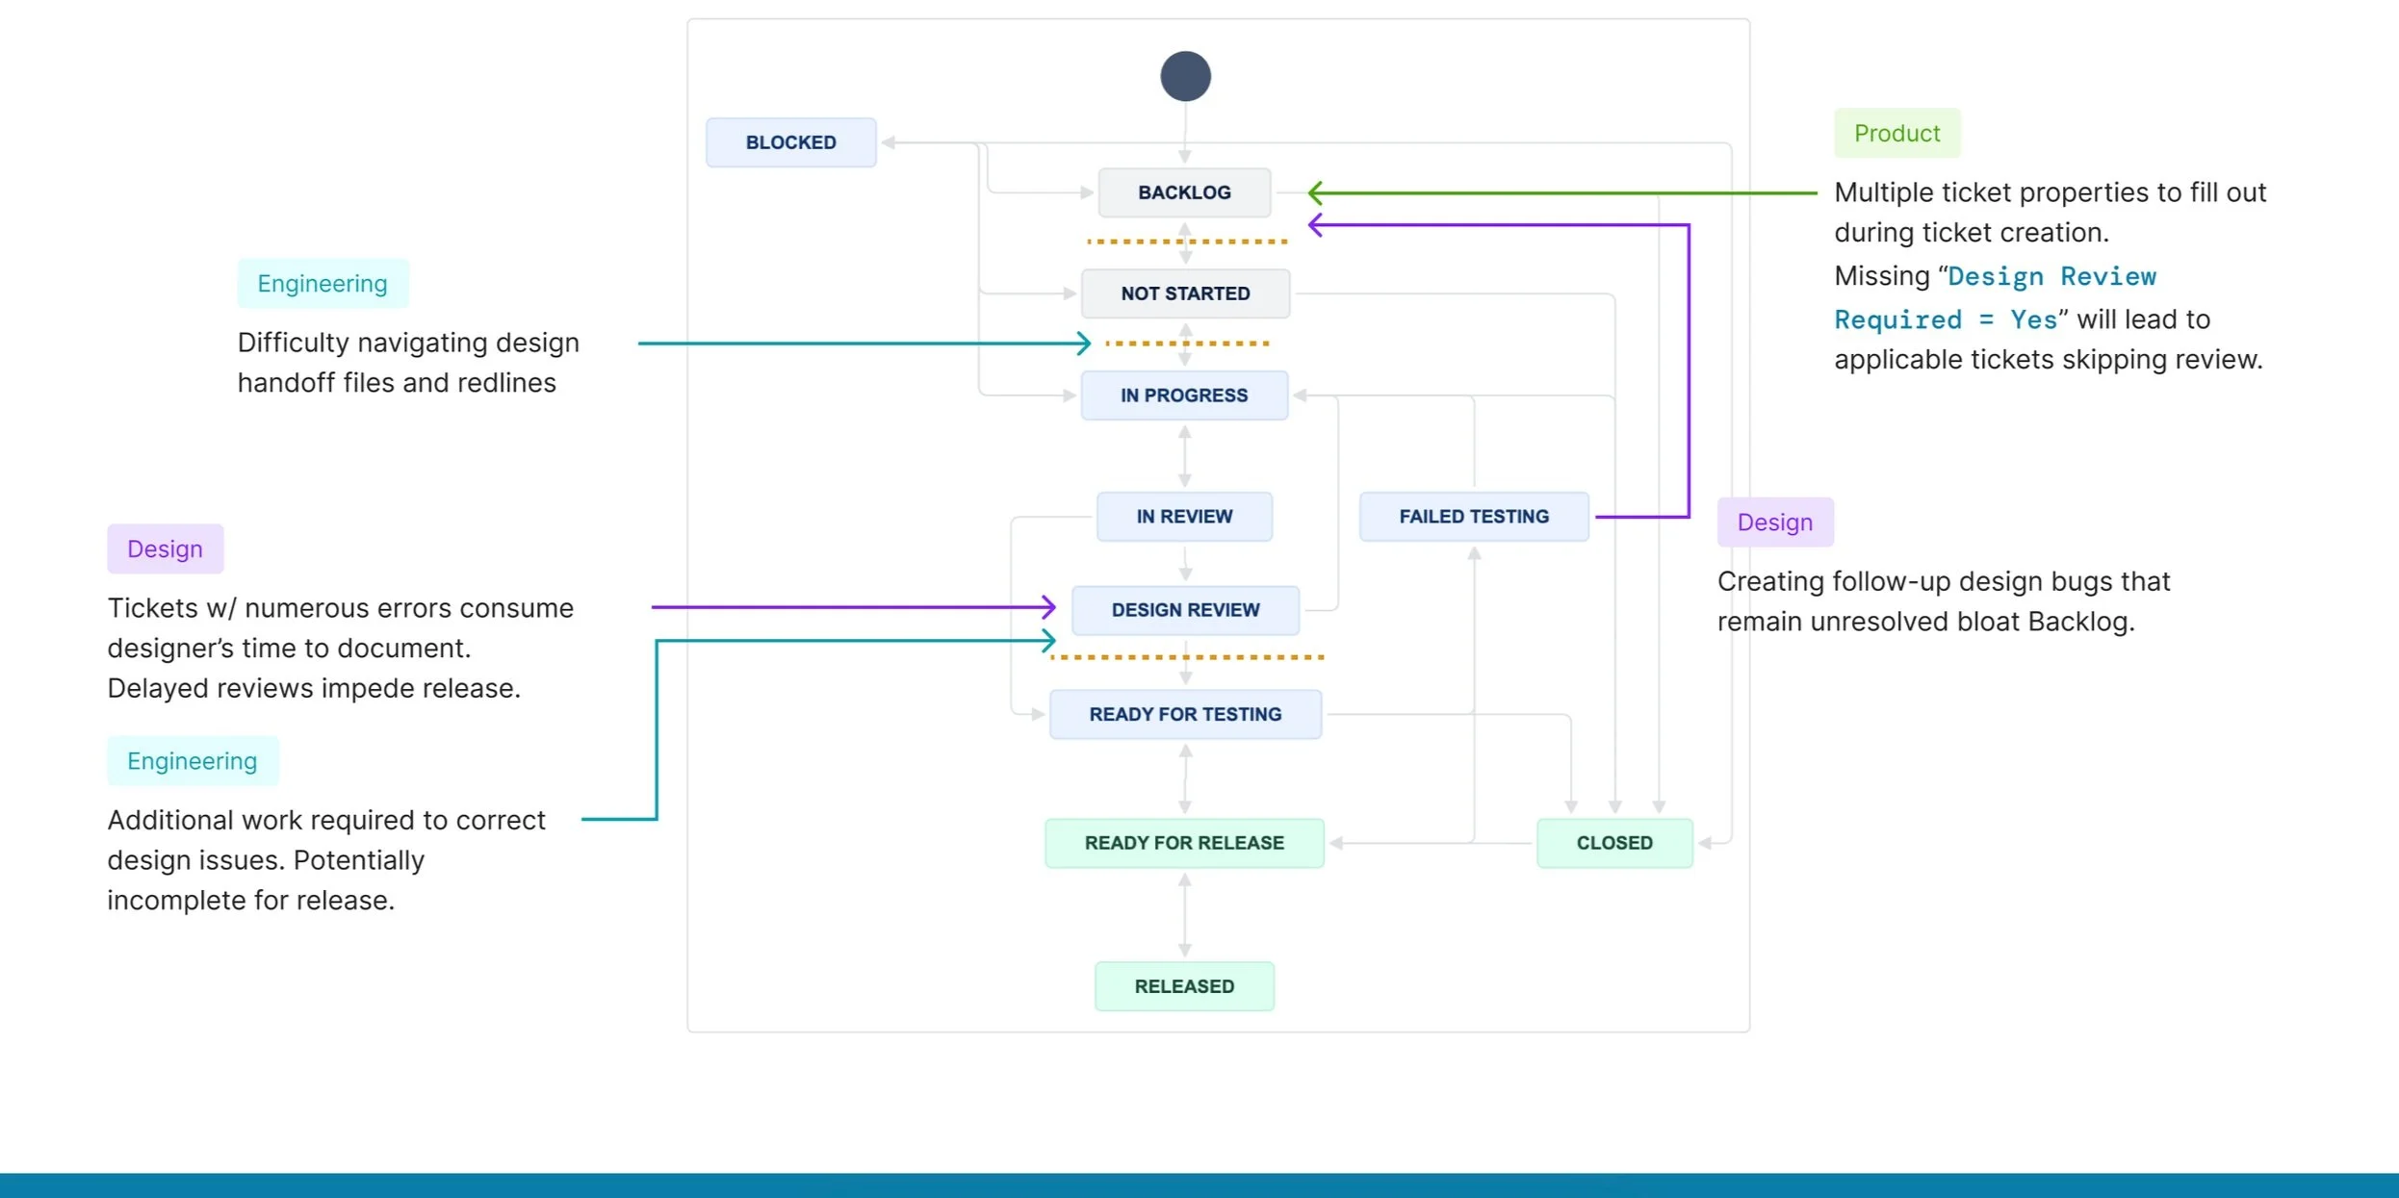Click the NOT STARTED status box
Viewport: 2399px width, 1198px height.
pyautogui.click(x=1185, y=293)
